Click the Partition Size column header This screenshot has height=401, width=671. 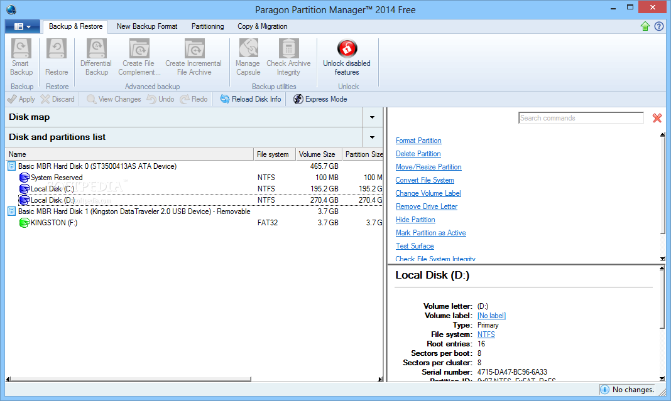(363, 154)
